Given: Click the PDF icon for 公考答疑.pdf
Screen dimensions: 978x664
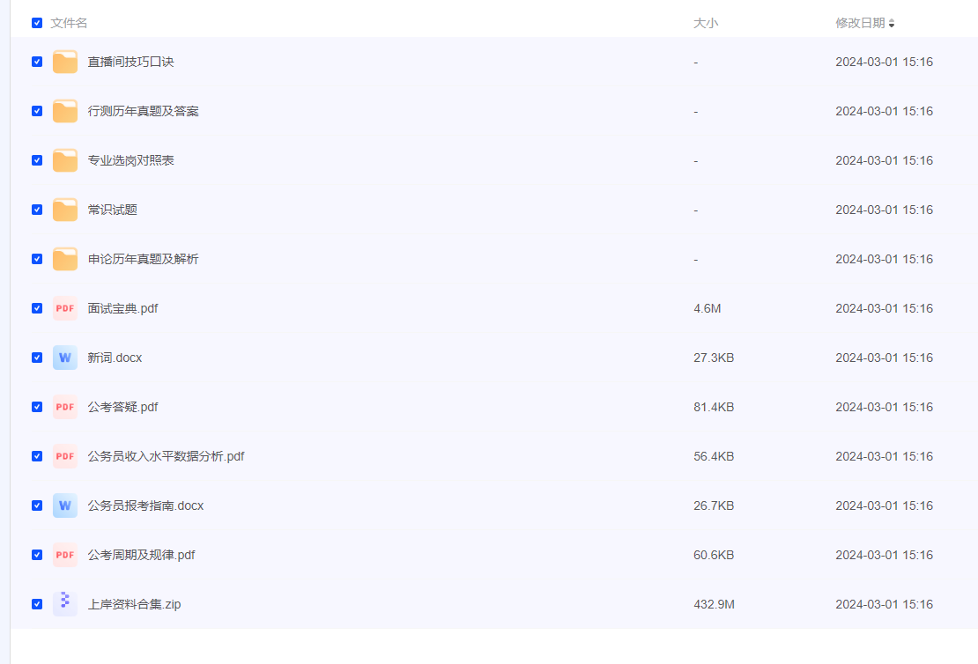Looking at the screenshot, I should [x=64, y=407].
